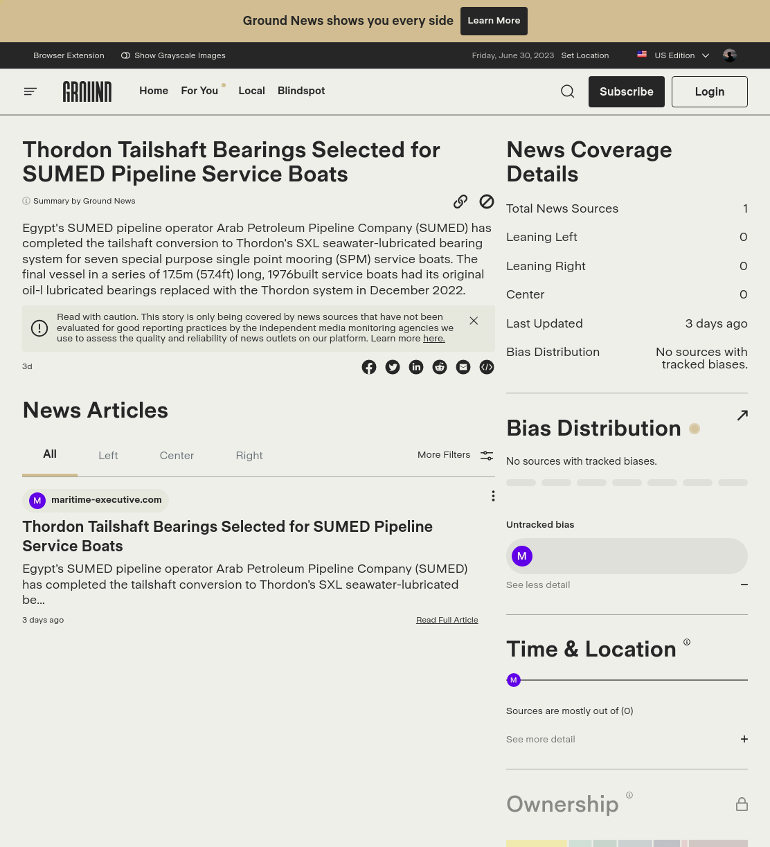Share the story on LinkedIn
Screen dimensions: 770x847
pyautogui.click(x=416, y=367)
